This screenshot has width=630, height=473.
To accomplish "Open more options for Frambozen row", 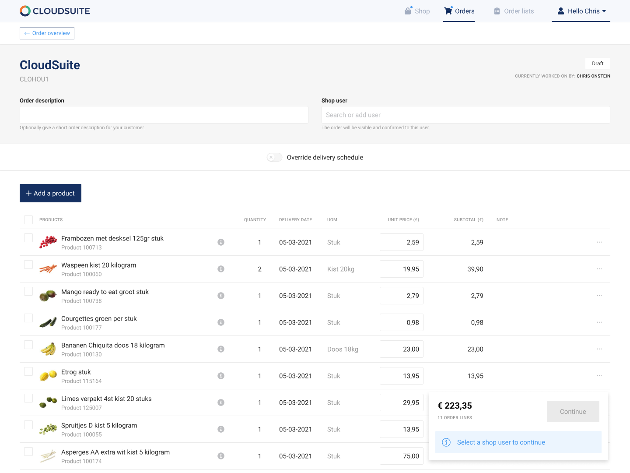I will click(x=599, y=242).
